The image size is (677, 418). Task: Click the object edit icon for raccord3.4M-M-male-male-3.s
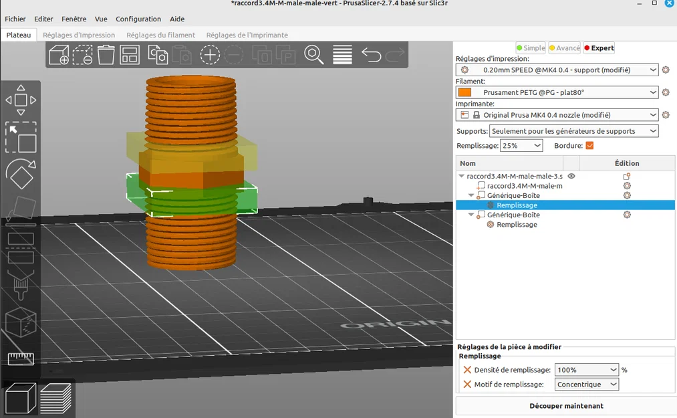tap(627, 176)
